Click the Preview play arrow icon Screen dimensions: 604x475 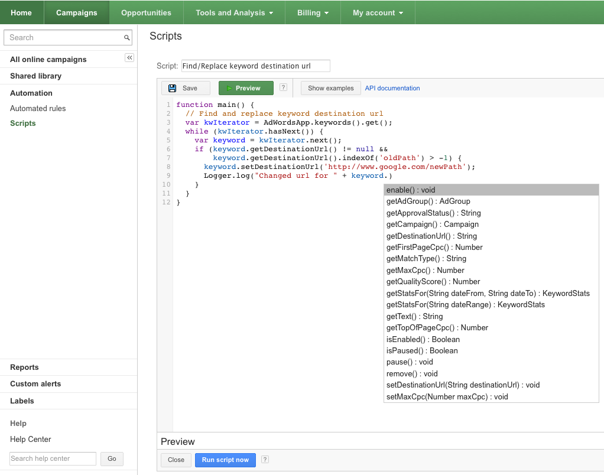click(x=229, y=88)
